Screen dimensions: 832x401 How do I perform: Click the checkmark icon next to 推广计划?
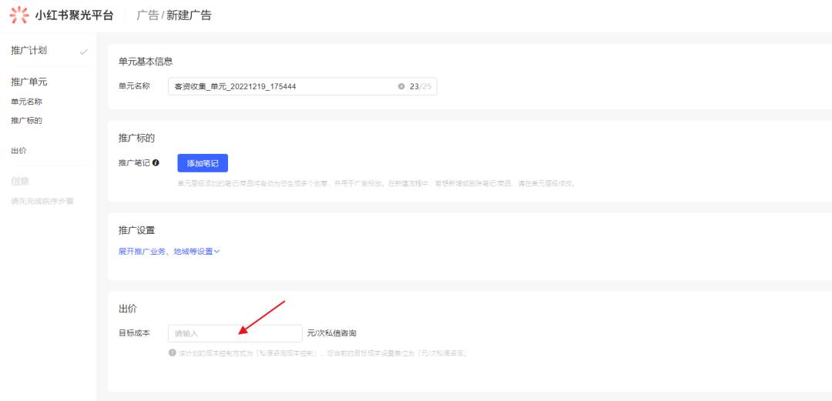[83, 52]
